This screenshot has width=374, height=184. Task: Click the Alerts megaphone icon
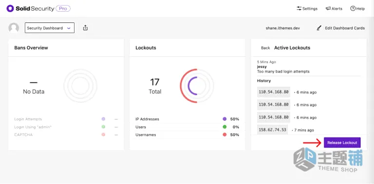click(x=328, y=9)
